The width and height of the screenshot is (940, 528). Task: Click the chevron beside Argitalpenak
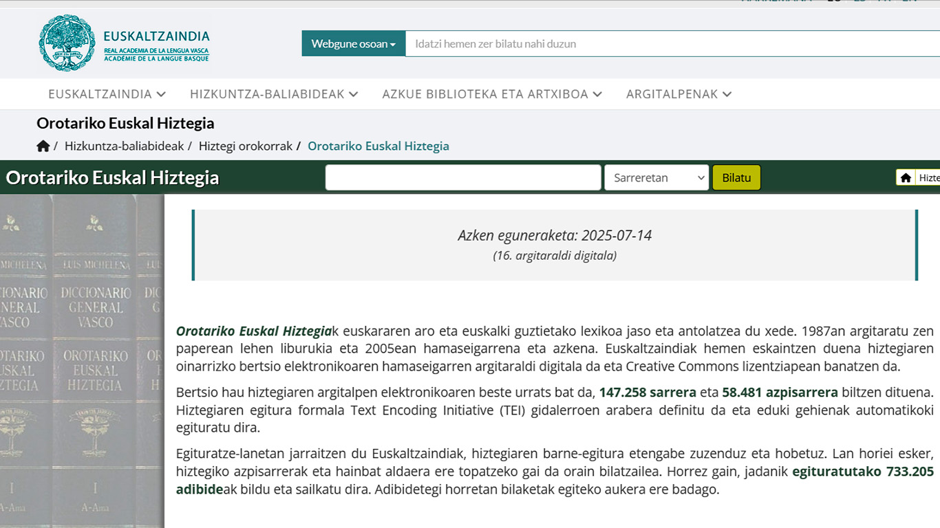pyautogui.click(x=727, y=94)
